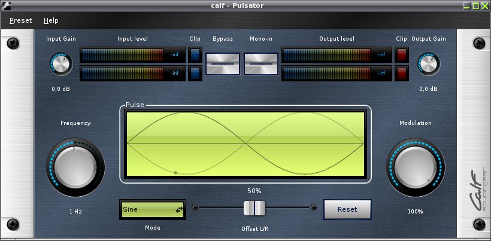The height and width of the screenshot is (241, 491).
Task: Click the Offset L/R label
Action: (254, 229)
